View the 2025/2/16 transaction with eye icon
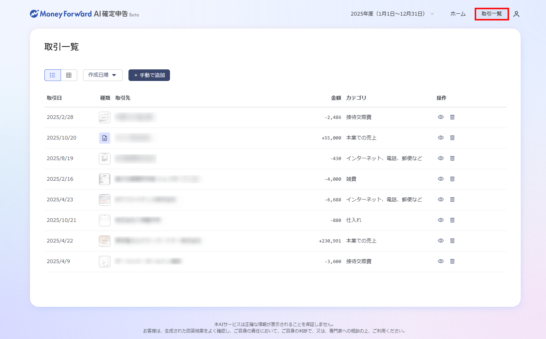This screenshot has height=339, width=546. click(441, 179)
